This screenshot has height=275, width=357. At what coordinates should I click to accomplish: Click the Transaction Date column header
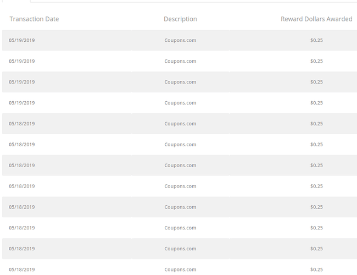coord(34,19)
